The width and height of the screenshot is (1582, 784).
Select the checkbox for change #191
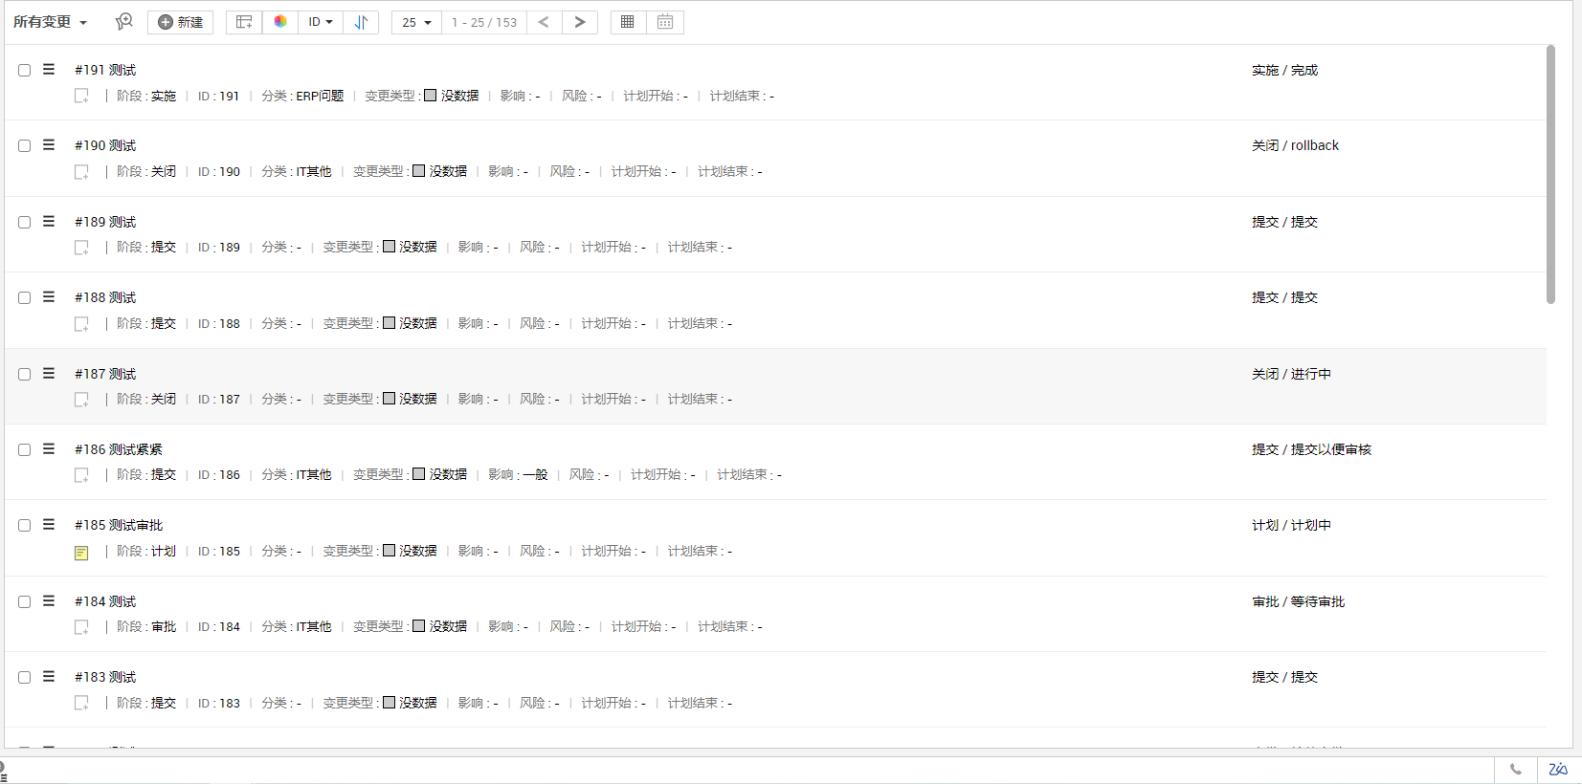(x=25, y=70)
